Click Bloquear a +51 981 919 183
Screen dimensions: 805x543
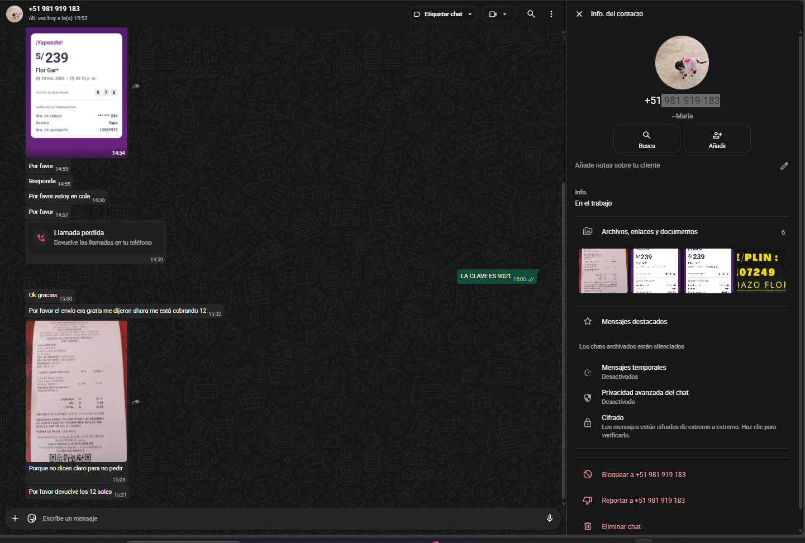[x=643, y=475]
